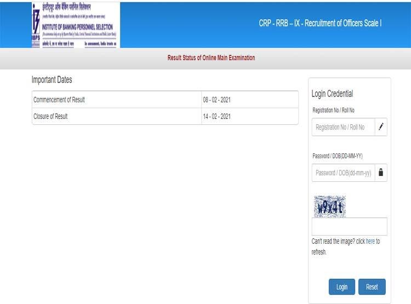The image size is (411, 304).
Task: Click the 'Login Credential' heading
Action: pyautogui.click(x=332, y=94)
